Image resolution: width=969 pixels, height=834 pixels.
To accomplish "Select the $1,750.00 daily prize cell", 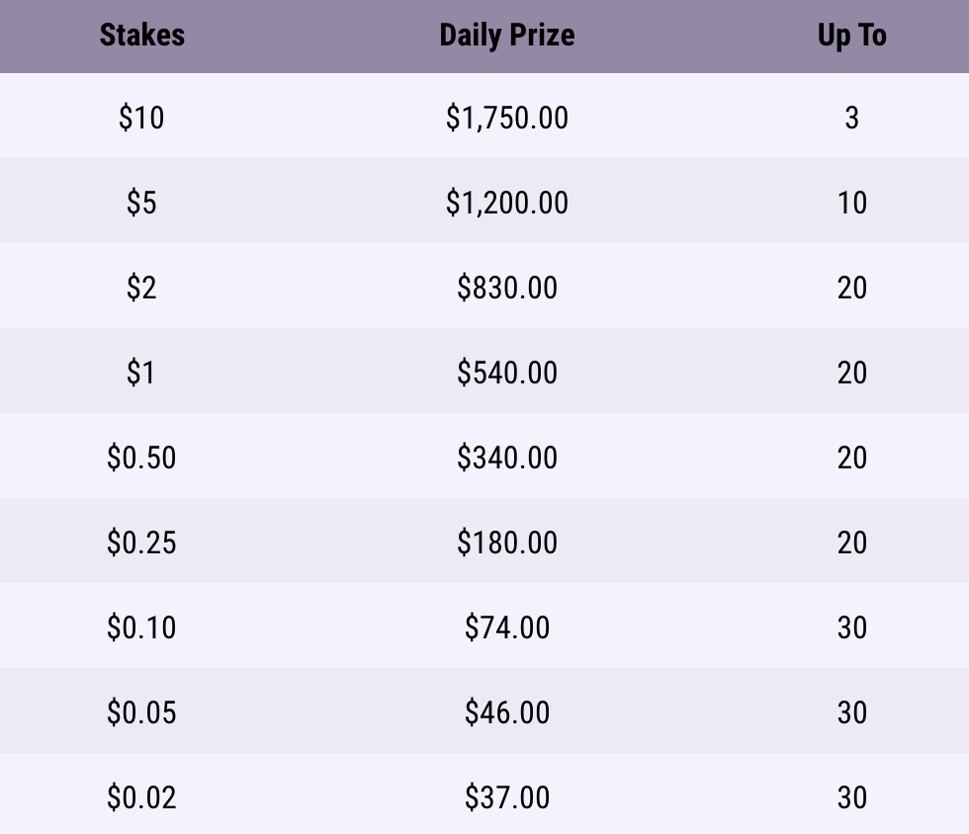I will [506, 118].
